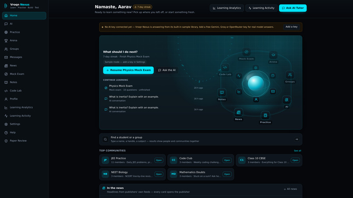Viewport: 353px width, 198px height.
Task: Click the CC community avatar
Action: [x=173, y=160]
